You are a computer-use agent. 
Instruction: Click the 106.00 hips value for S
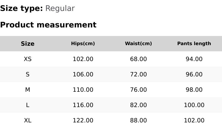[x=83, y=75]
